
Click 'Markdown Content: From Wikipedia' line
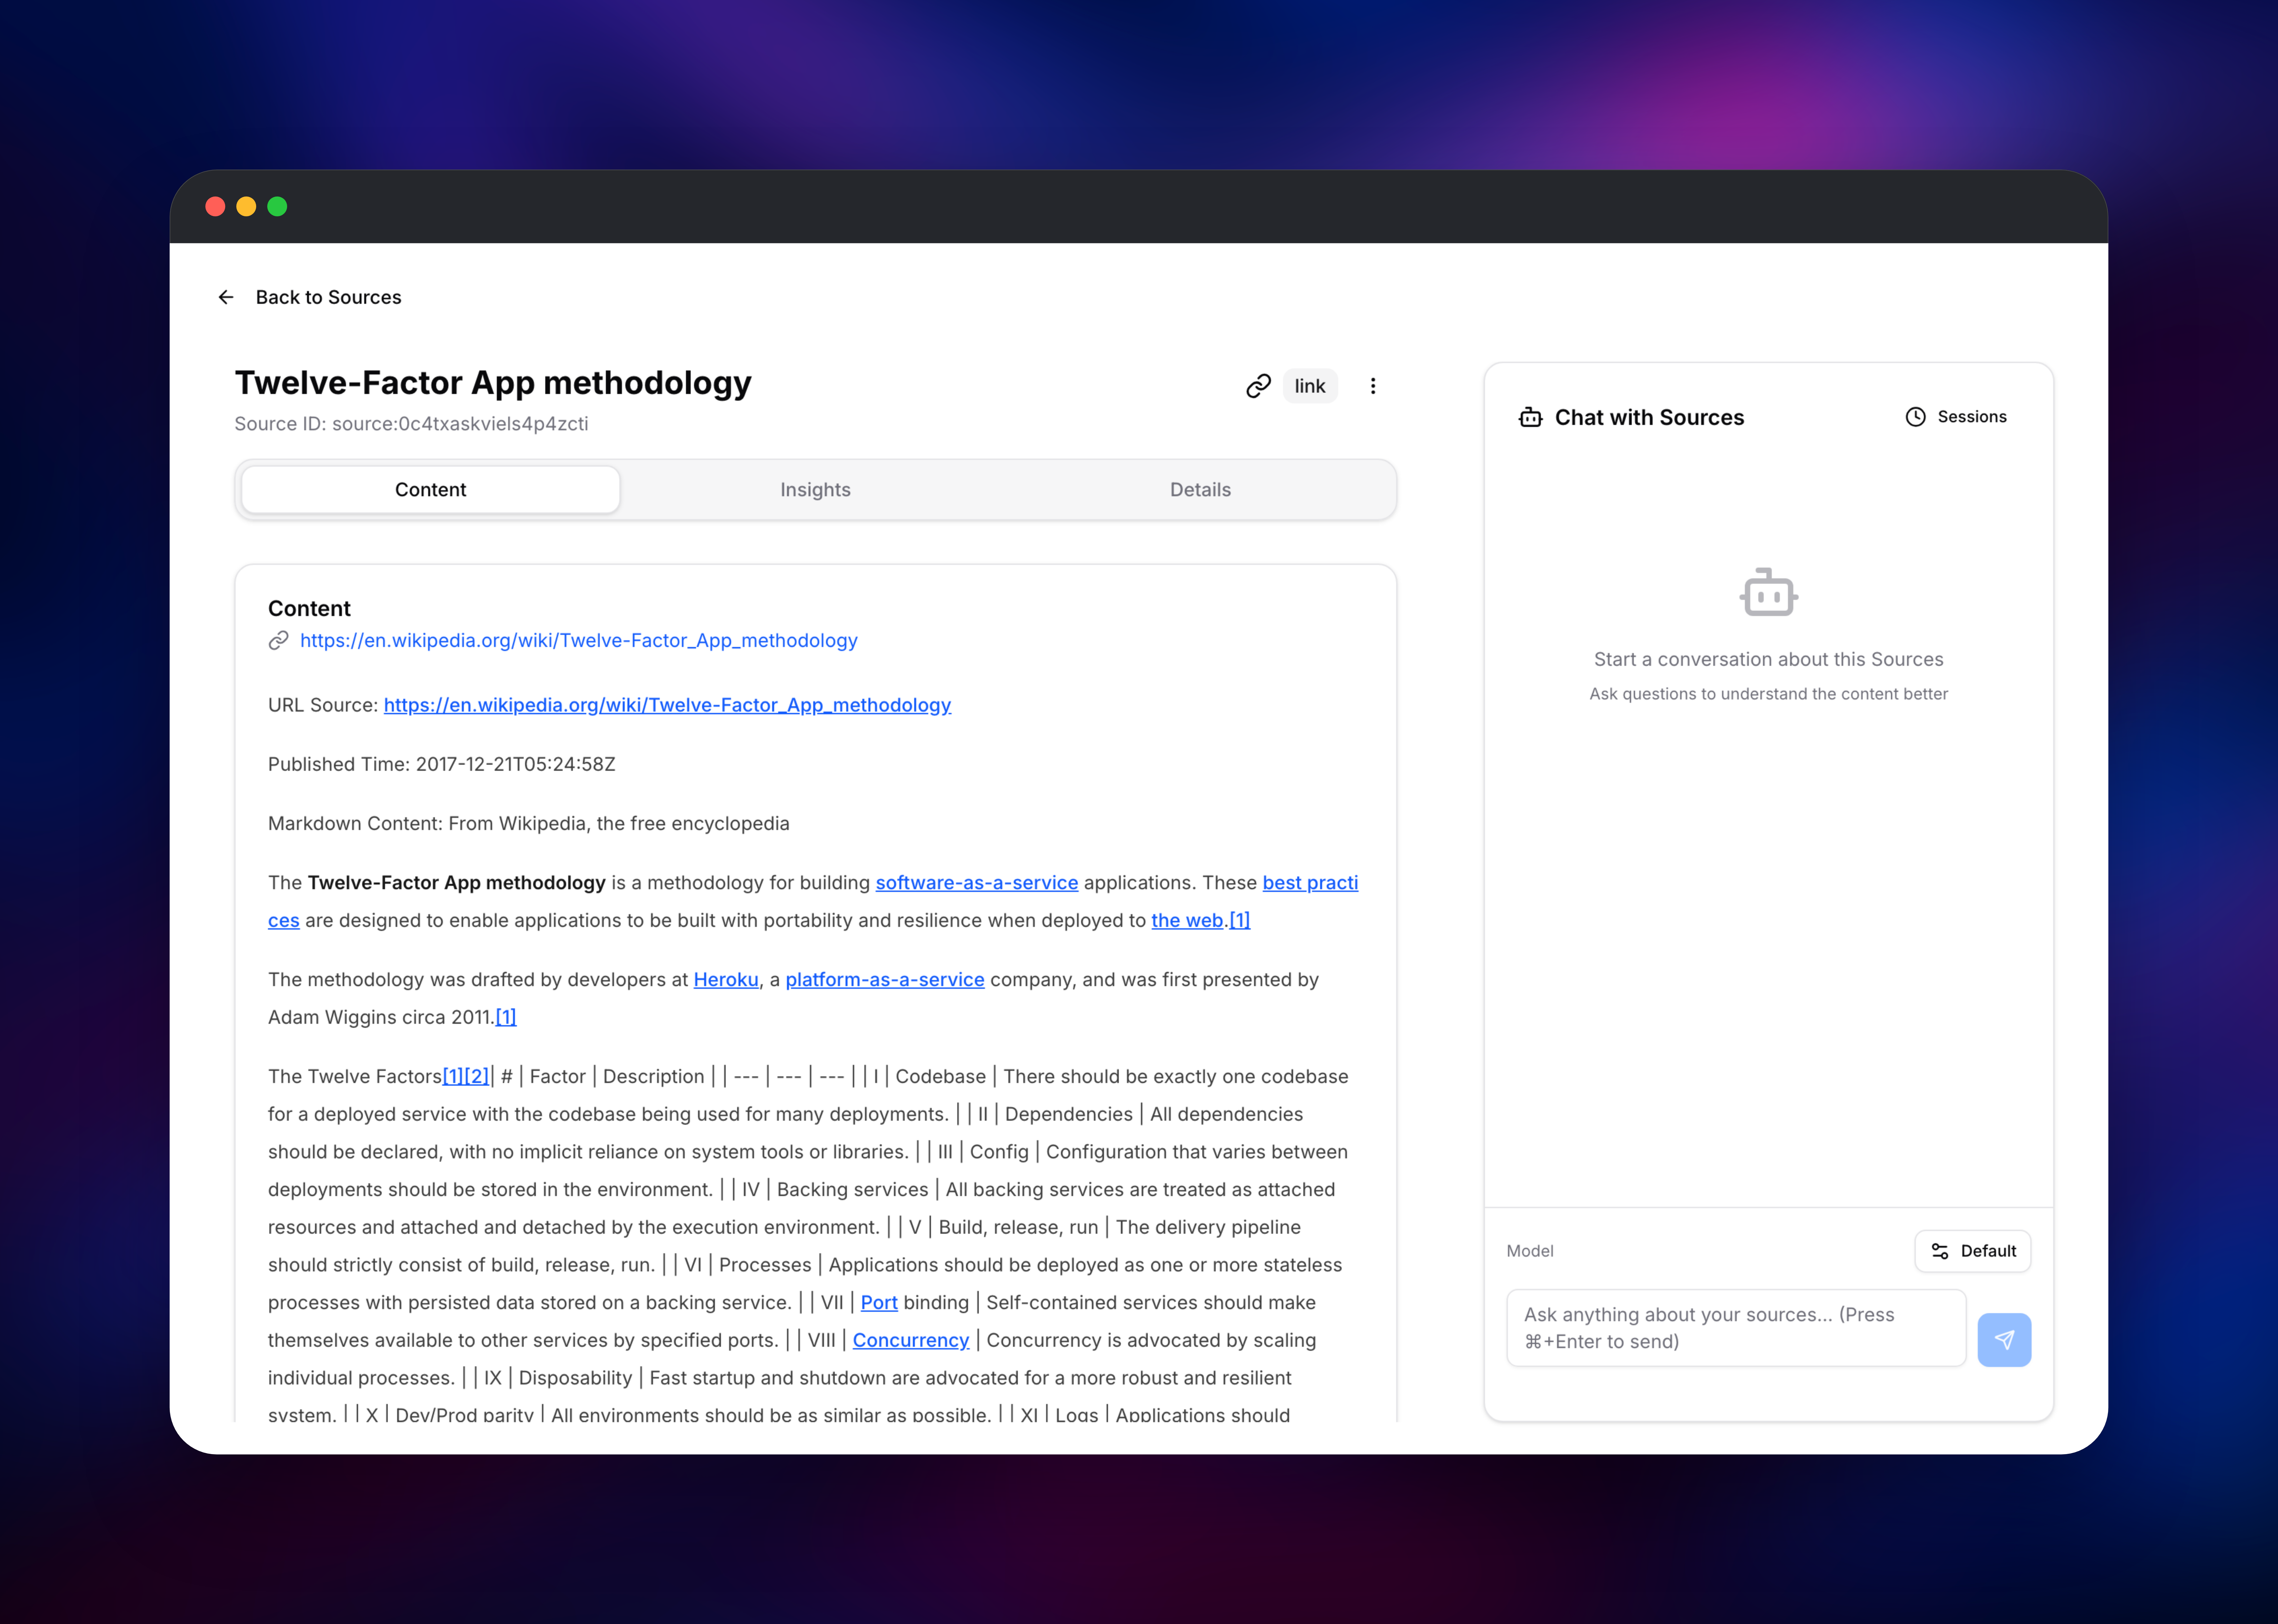528,824
